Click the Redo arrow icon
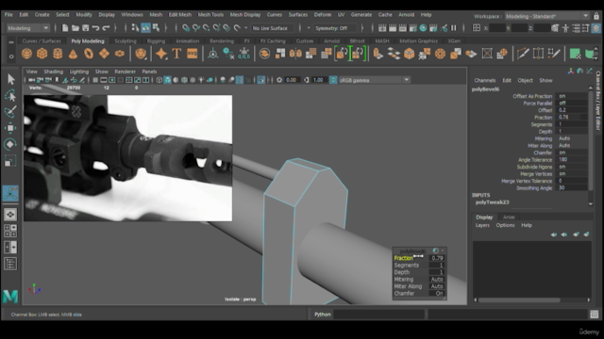Screen dimensions: 604x339 tap(106, 28)
